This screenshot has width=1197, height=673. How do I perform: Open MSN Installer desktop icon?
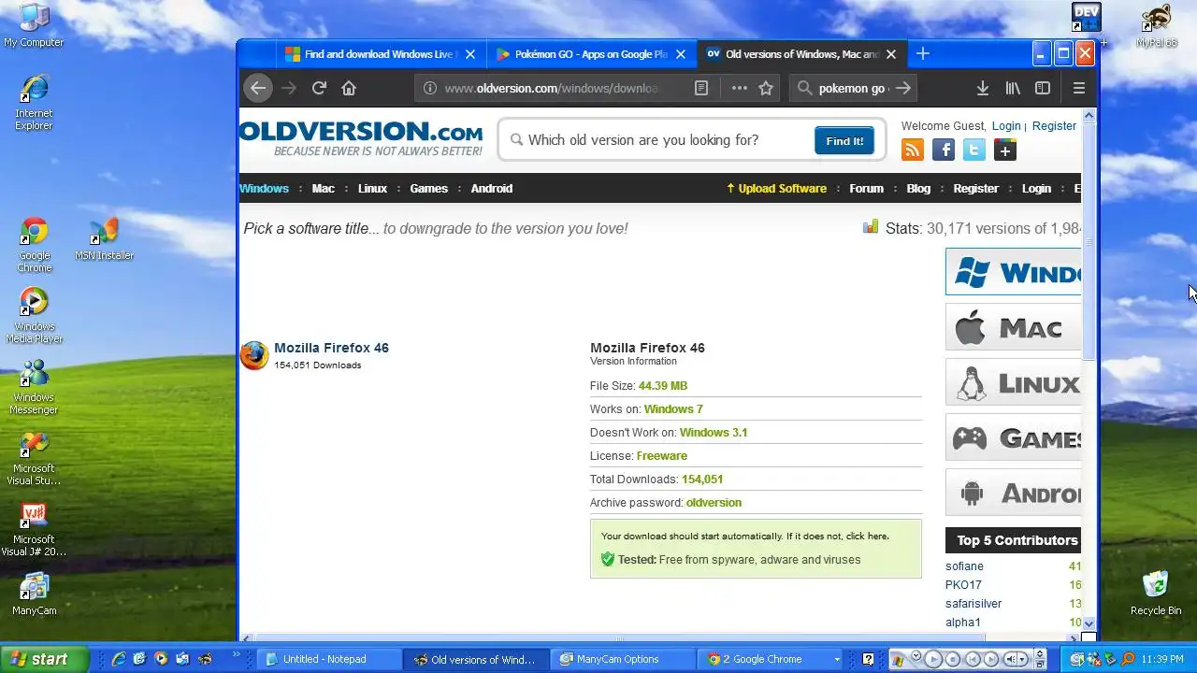(x=104, y=239)
